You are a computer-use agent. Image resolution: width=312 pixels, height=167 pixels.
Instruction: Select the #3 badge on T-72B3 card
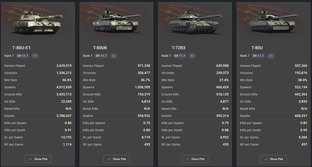(x=192, y=56)
